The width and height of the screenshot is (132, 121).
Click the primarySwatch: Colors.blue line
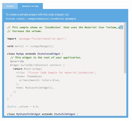point(40,80)
